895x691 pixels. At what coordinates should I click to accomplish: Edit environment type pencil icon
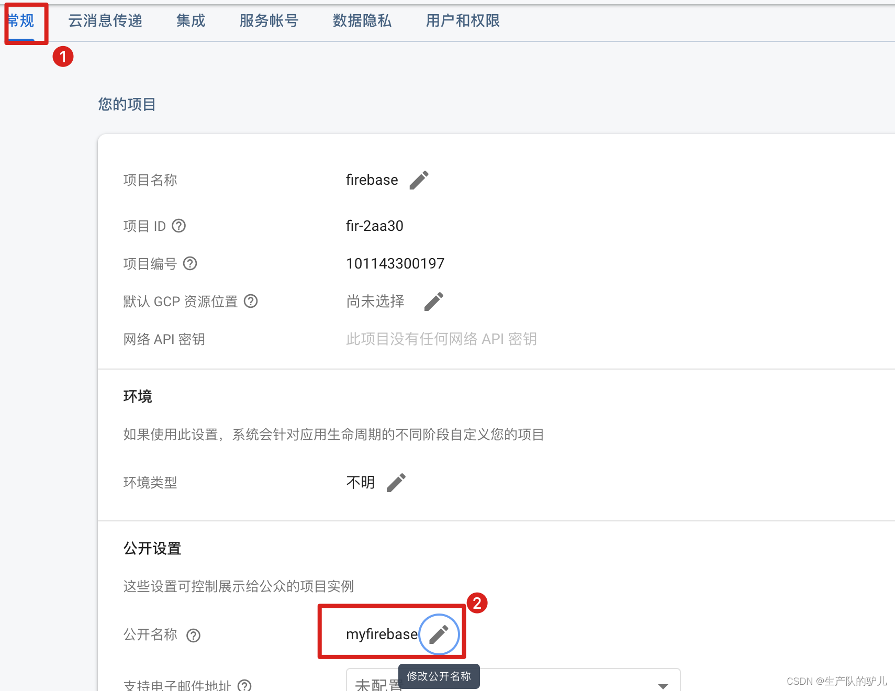tap(396, 483)
